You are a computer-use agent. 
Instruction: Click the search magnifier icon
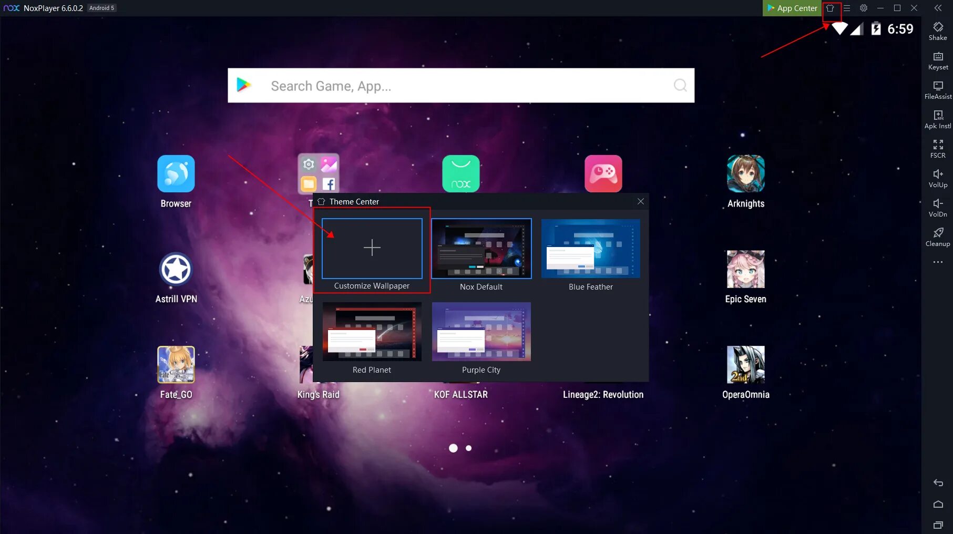point(680,85)
